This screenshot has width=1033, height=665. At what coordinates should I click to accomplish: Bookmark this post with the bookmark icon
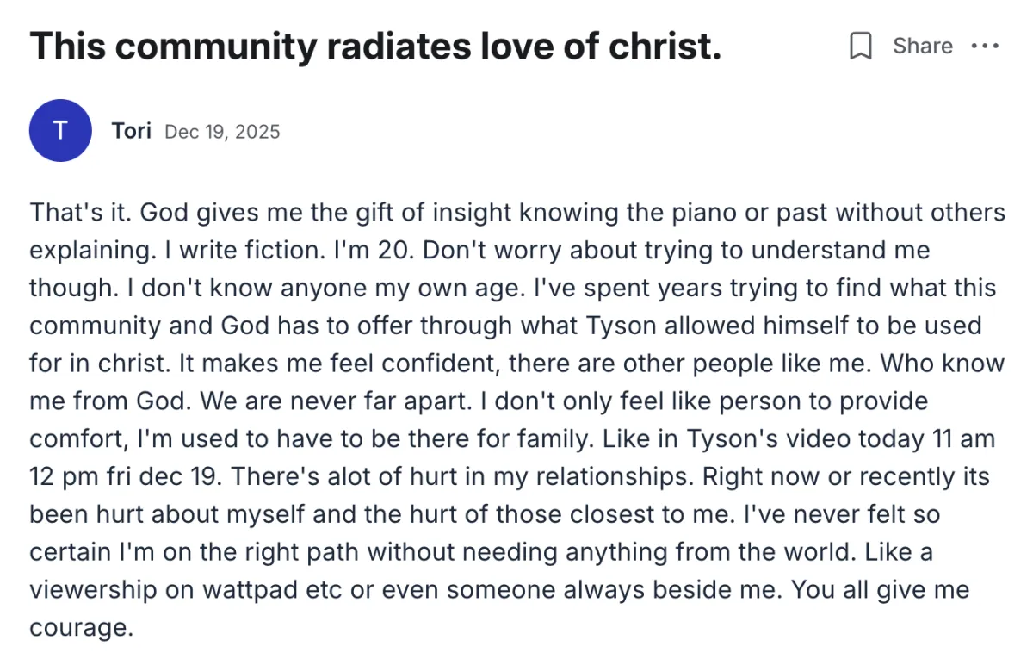(x=861, y=46)
